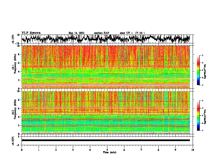217x168 pixels.
Task: Click the time axis tick label "6"
Action: click(124, 150)
